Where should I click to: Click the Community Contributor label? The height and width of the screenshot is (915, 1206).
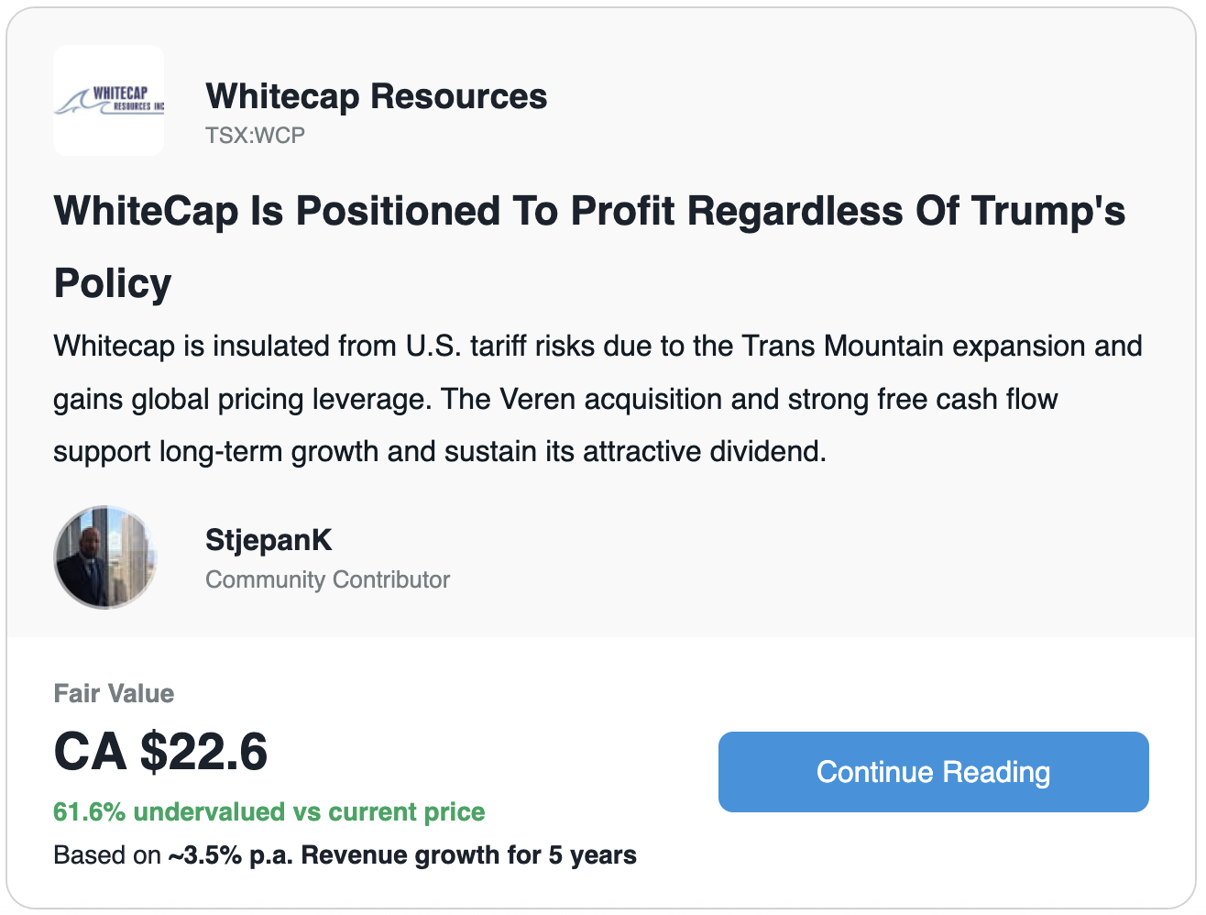pos(327,579)
